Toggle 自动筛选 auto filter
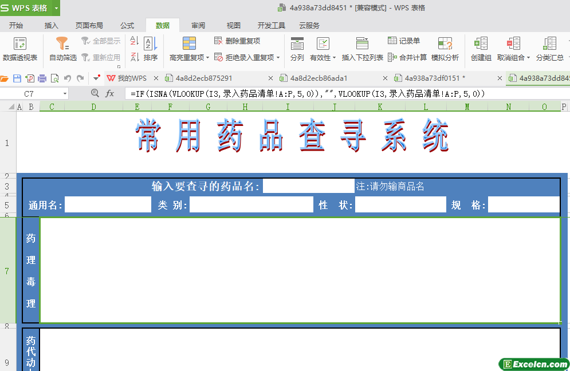Image resolution: width=570 pixels, height=371 pixels. [x=62, y=49]
